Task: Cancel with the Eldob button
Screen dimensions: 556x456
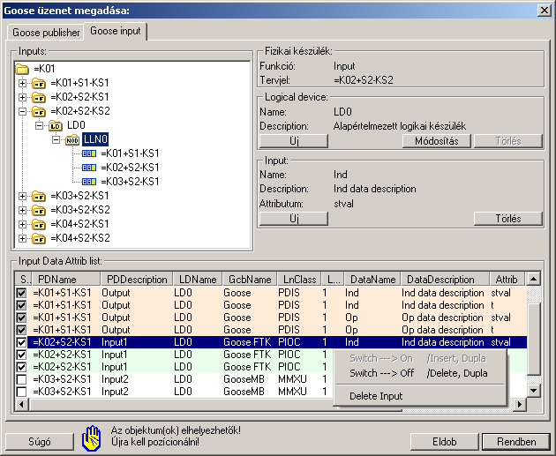Action: tap(445, 442)
